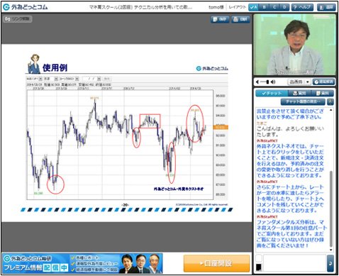The width and height of the screenshot is (339, 276).
Task: Open the video quality (高画質) dropdown
Action: [299, 82]
